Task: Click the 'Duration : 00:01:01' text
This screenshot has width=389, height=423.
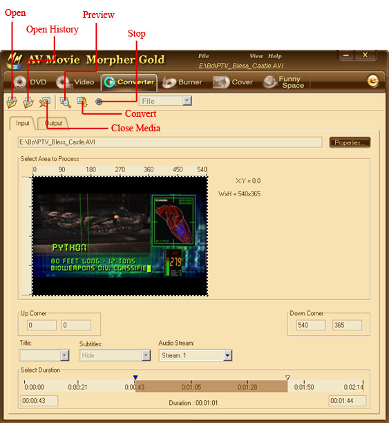Action: point(193,403)
